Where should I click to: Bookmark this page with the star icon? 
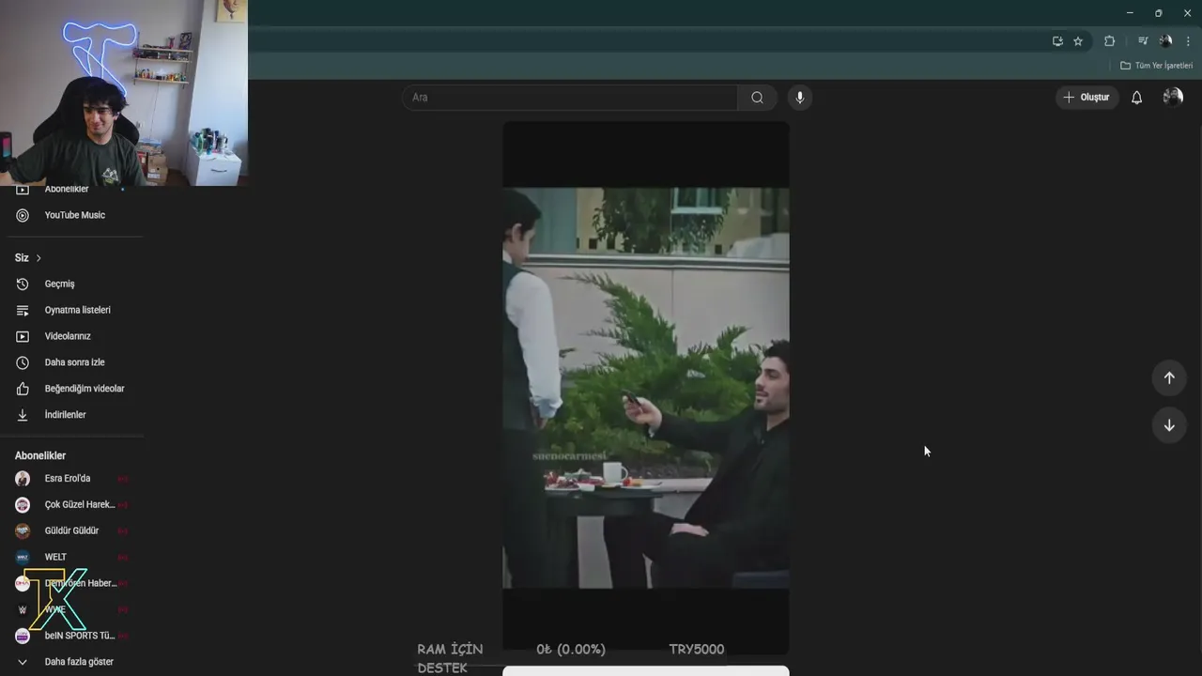[1078, 41]
